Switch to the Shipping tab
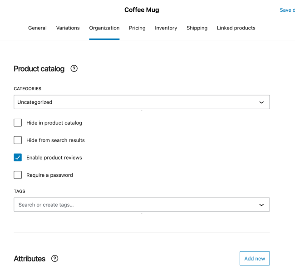This screenshot has width=295, height=270. tap(197, 28)
